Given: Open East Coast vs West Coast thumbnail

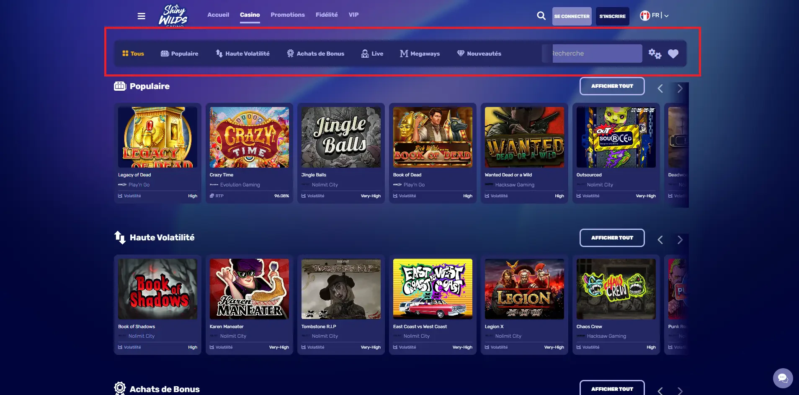Looking at the screenshot, I should [x=433, y=289].
